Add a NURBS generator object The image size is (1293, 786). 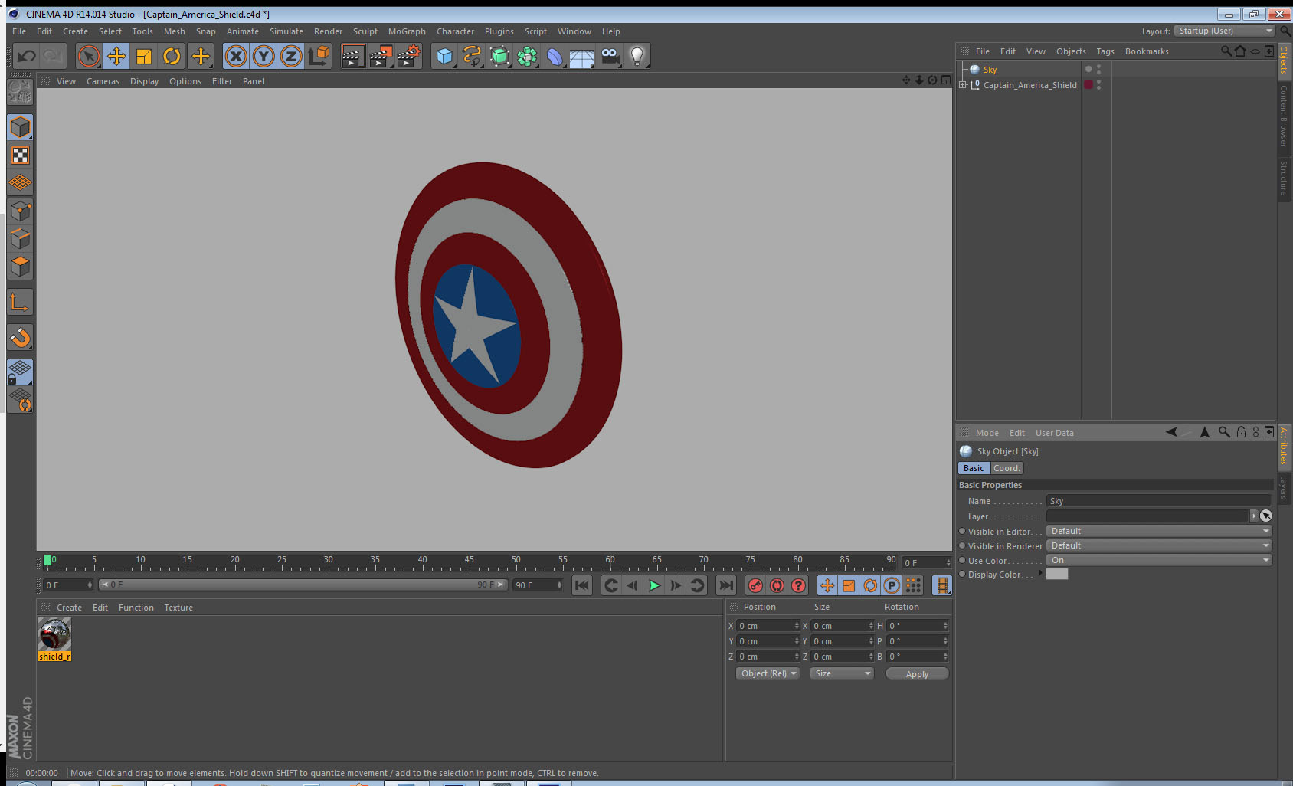coord(499,56)
